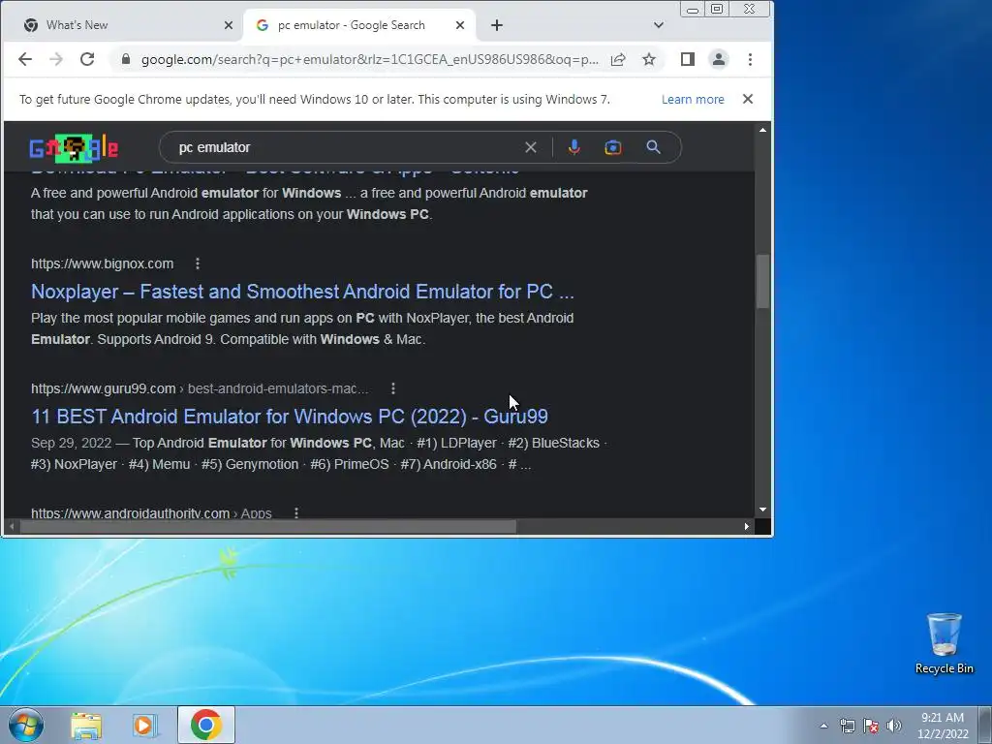View site information via the lock icon
Screen dimensions: 992x744
(126, 59)
